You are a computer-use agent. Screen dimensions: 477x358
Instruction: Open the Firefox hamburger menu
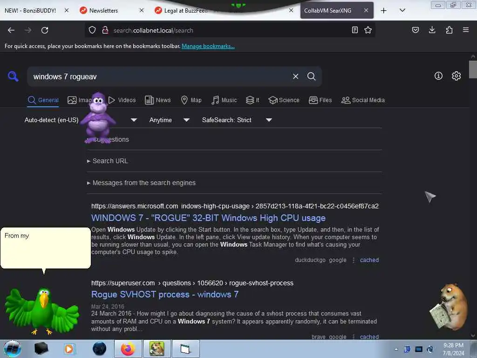466,30
